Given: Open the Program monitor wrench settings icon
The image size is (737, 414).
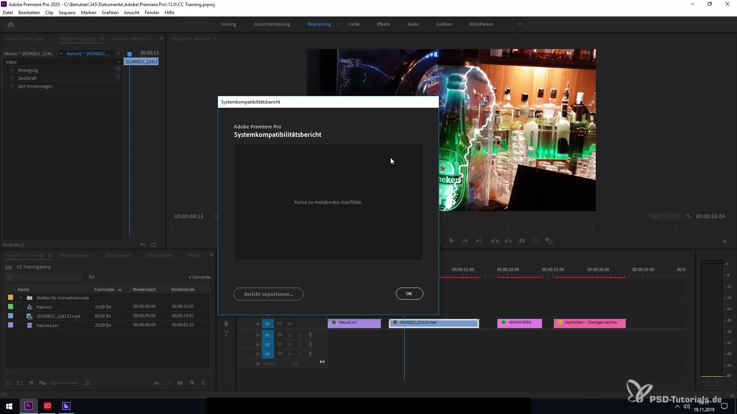Looking at the screenshot, I should pyautogui.click(x=689, y=216).
